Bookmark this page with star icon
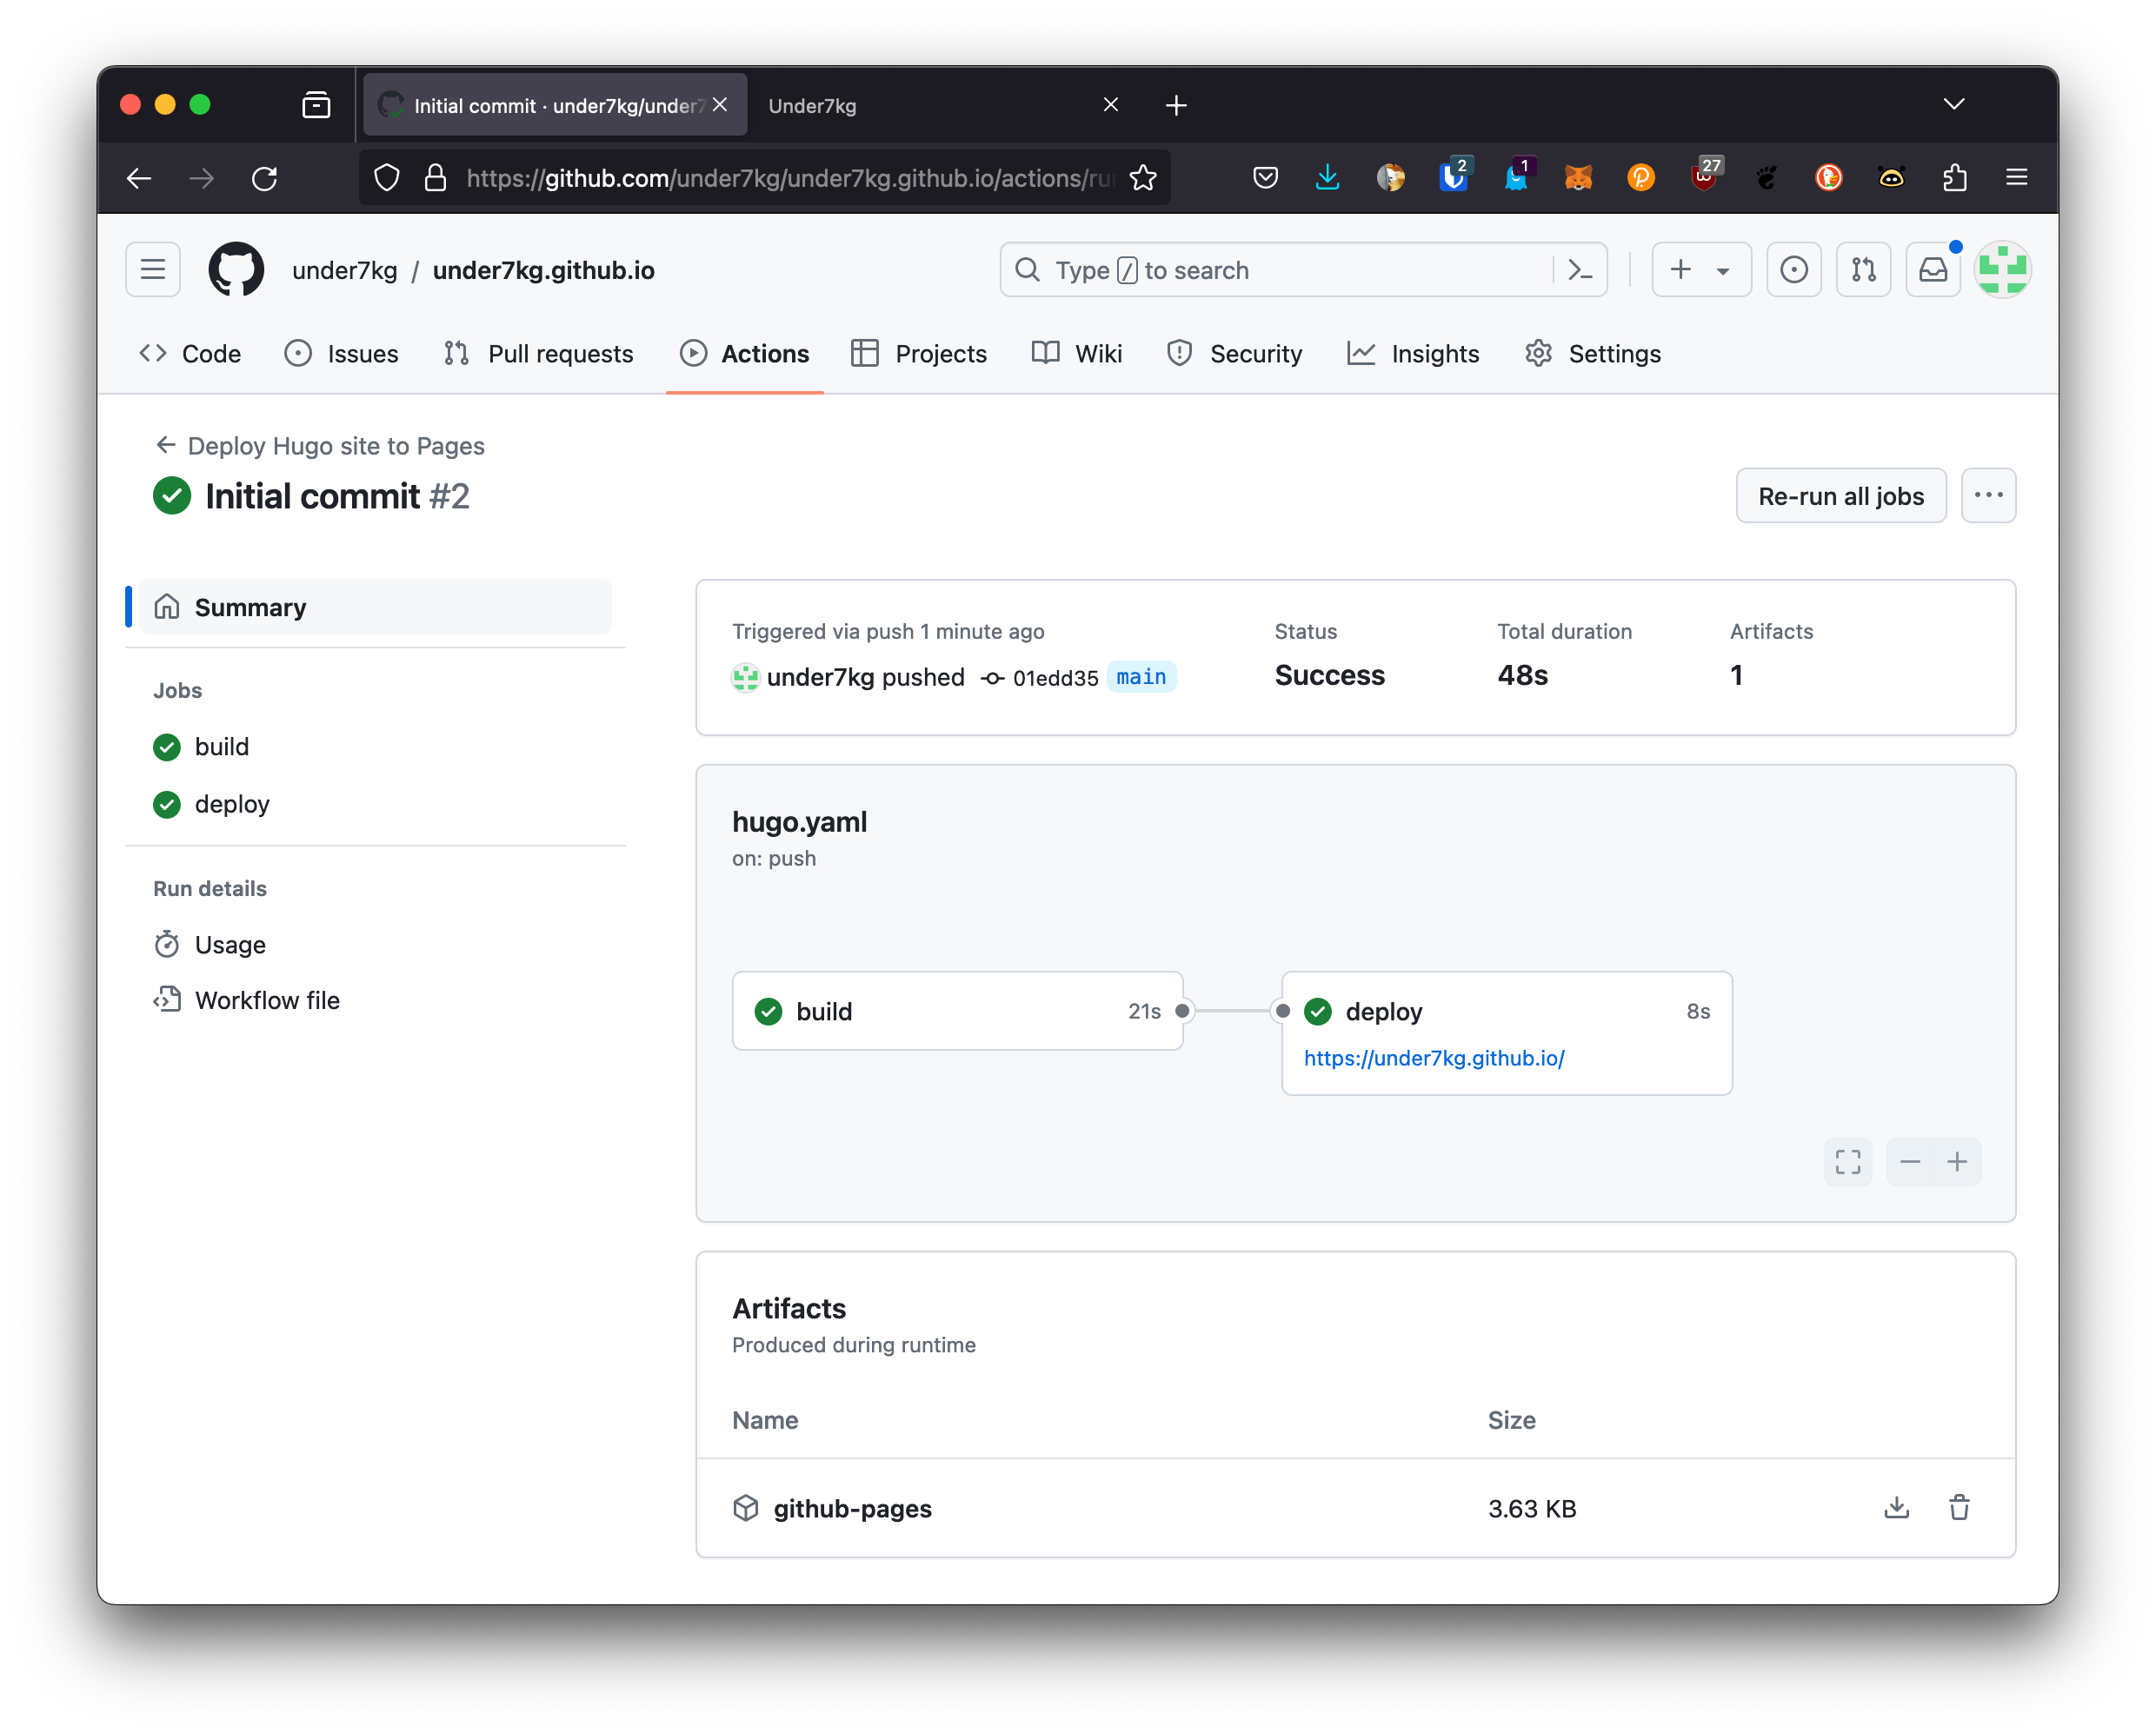The height and width of the screenshot is (1733, 2156). 1142,178
